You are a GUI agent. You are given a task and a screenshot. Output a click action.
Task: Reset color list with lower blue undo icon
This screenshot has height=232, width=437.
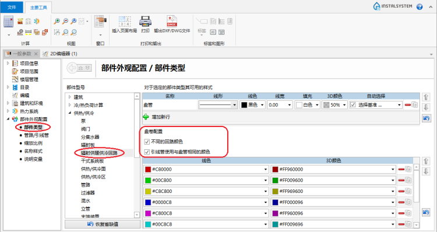tap(426, 212)
